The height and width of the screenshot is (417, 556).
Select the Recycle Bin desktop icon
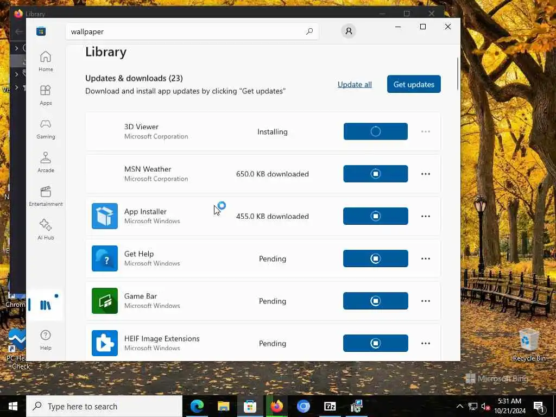529,345
